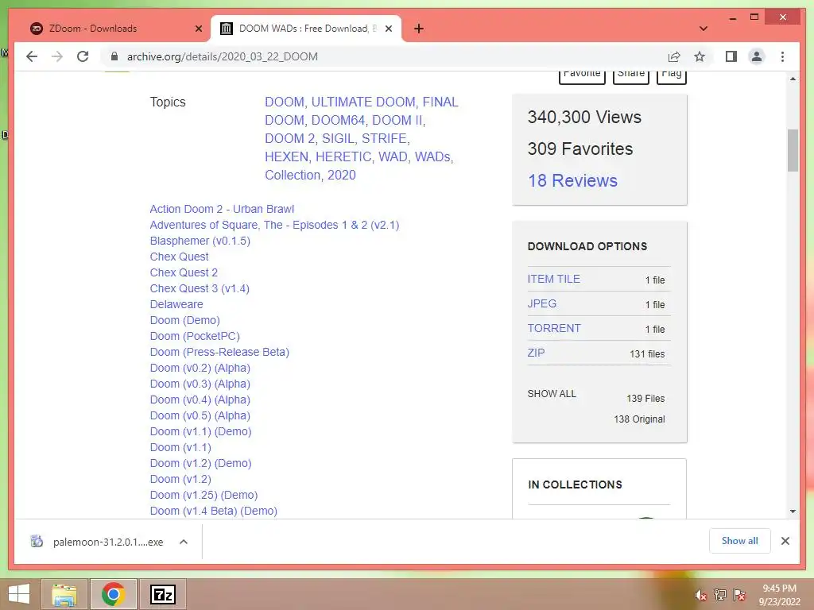Open File Explorer from the taskbar

pos(65,594)
